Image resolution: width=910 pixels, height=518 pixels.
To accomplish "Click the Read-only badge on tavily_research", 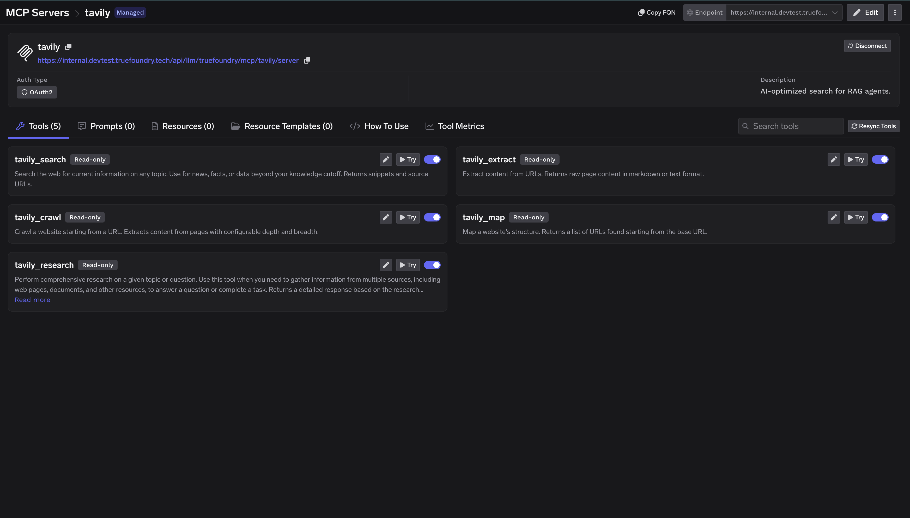I will pyautogui.click(x=98, y=265).
